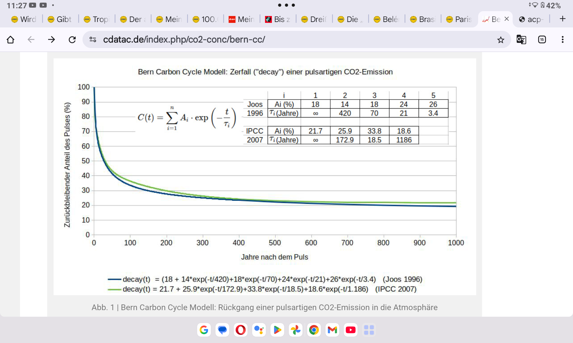573x343 pixels.
Task: Open tab switcher showing 15 tabs
Action: pyautogui.click(x=542, y=39)
